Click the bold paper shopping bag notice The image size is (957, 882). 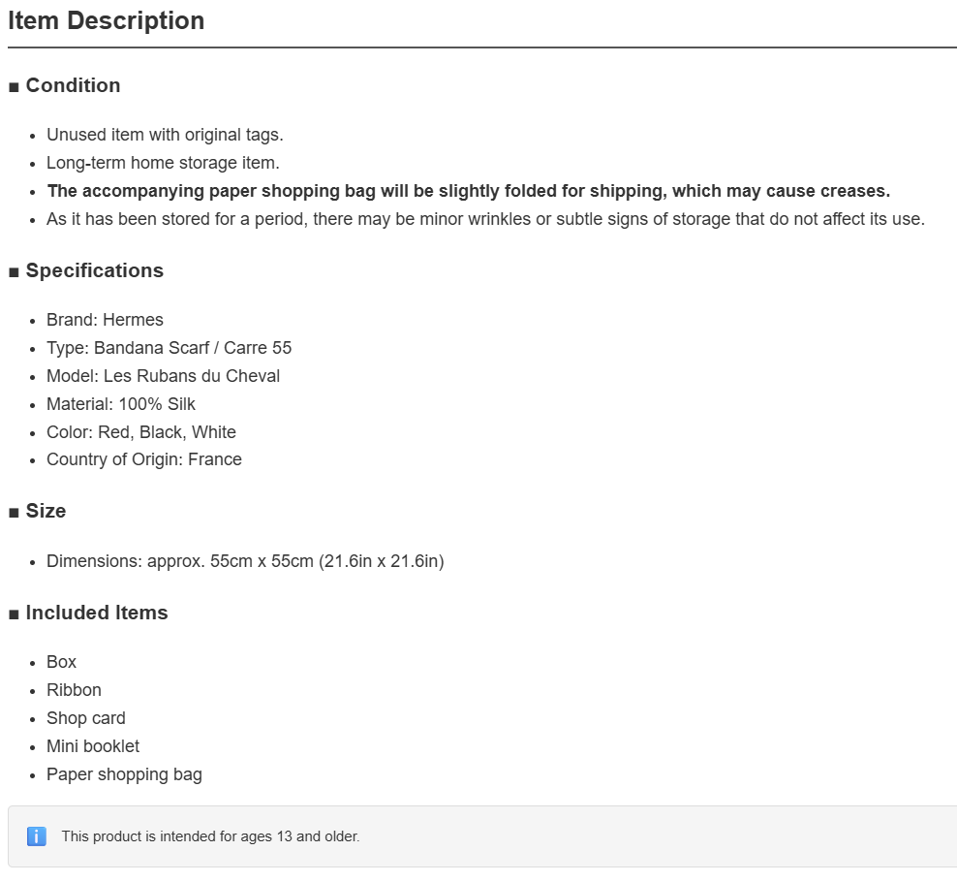(469, 191)
